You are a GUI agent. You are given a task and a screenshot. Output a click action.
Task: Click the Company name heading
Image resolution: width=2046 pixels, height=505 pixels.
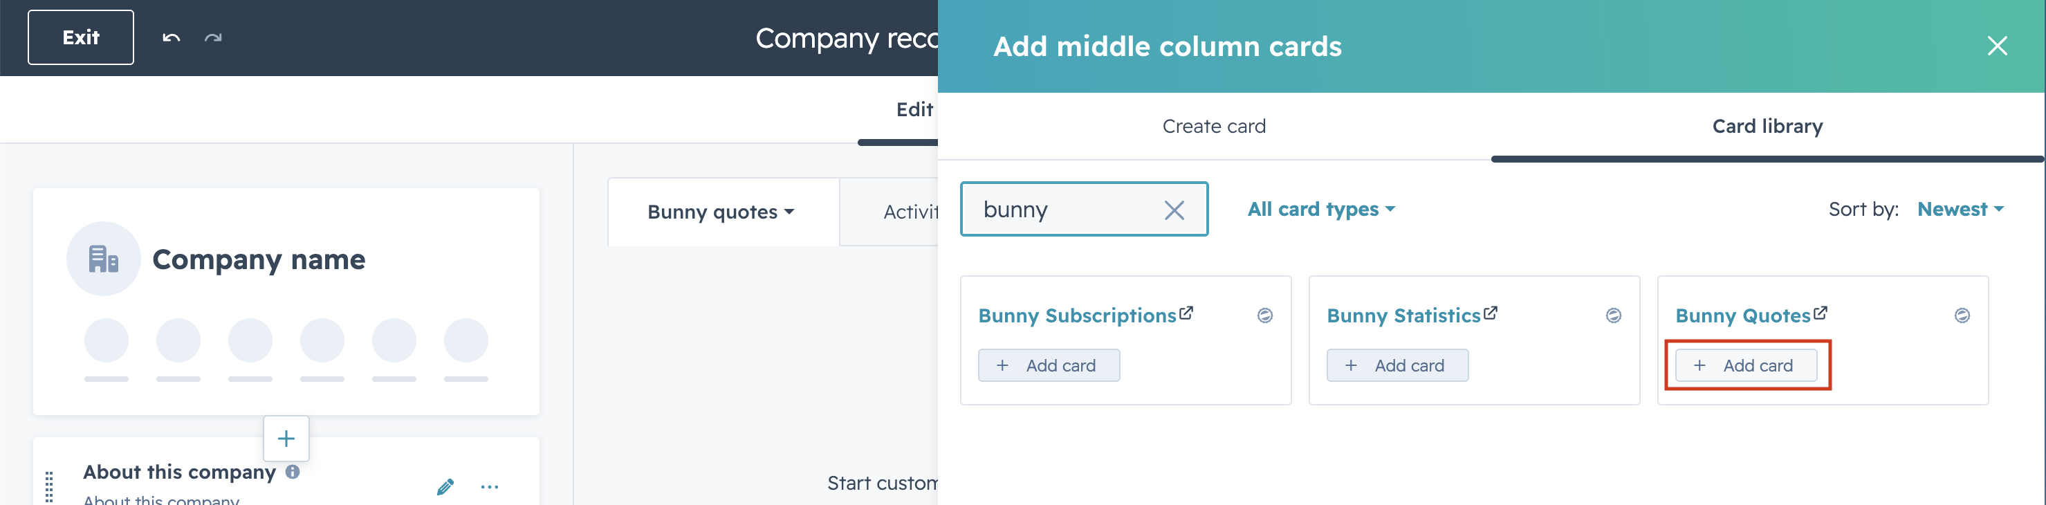(x=259, y=259)
